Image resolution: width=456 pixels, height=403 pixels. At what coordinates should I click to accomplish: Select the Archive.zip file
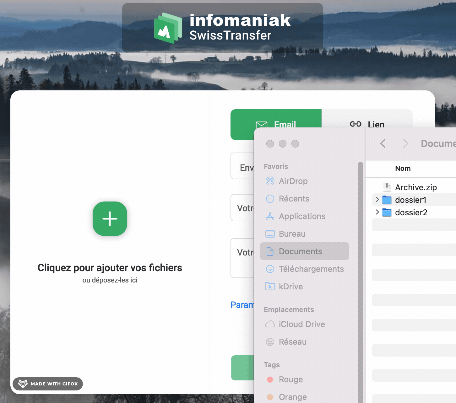416,187
